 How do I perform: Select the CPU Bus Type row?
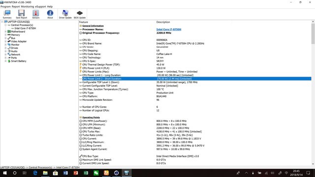[195, 156]
